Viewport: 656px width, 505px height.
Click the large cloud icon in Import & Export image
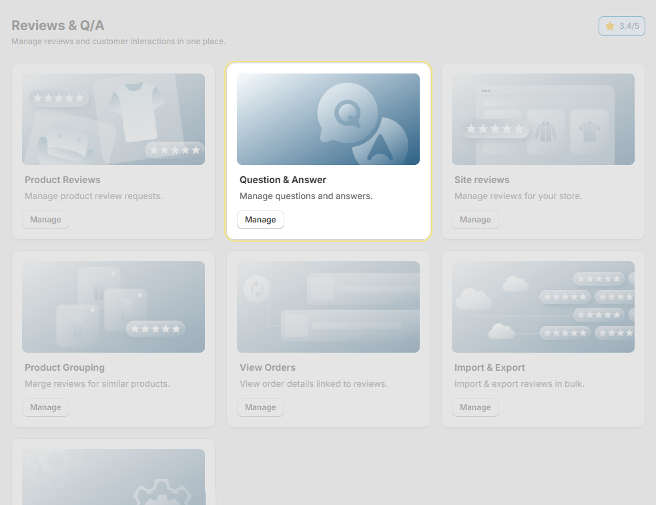pos(472,299)
